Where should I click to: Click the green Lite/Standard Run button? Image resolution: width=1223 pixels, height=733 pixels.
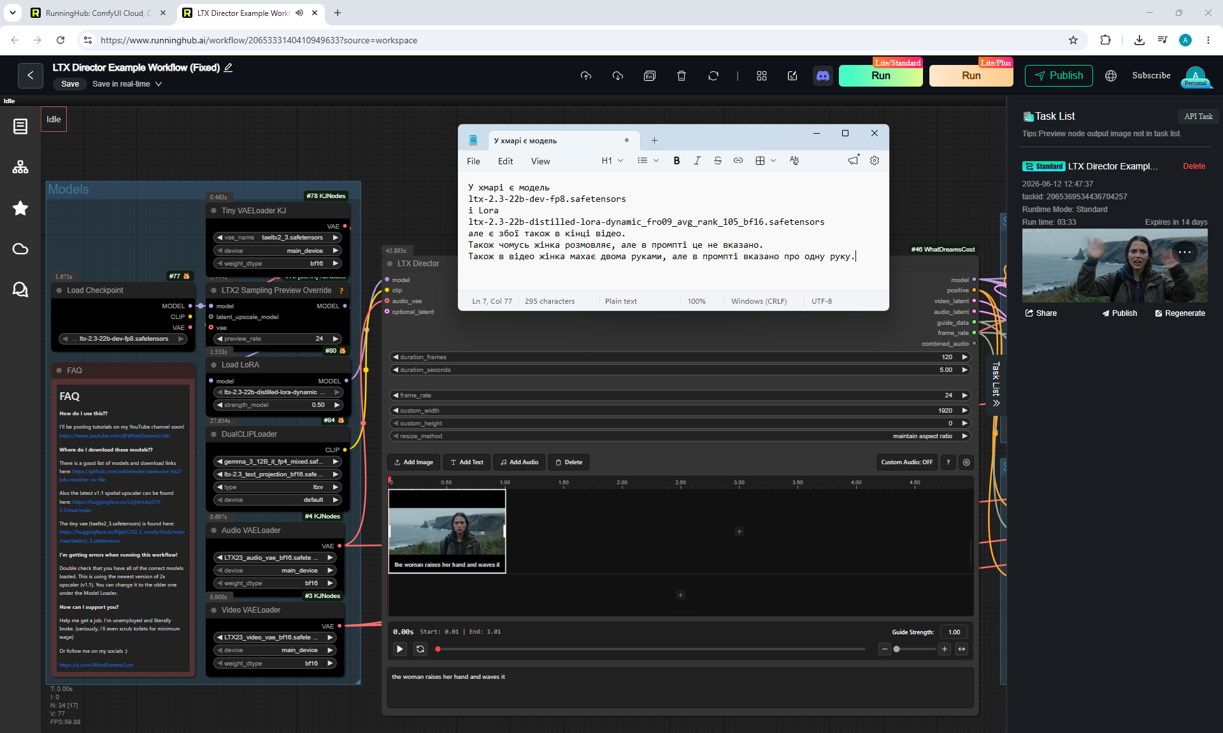880,76
